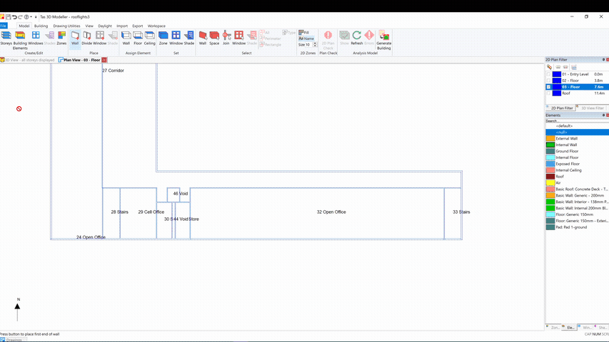This screenshot has height=342, width=609.
Task: Click Refresh in Analysis Model group
Action: coord(356,38)
